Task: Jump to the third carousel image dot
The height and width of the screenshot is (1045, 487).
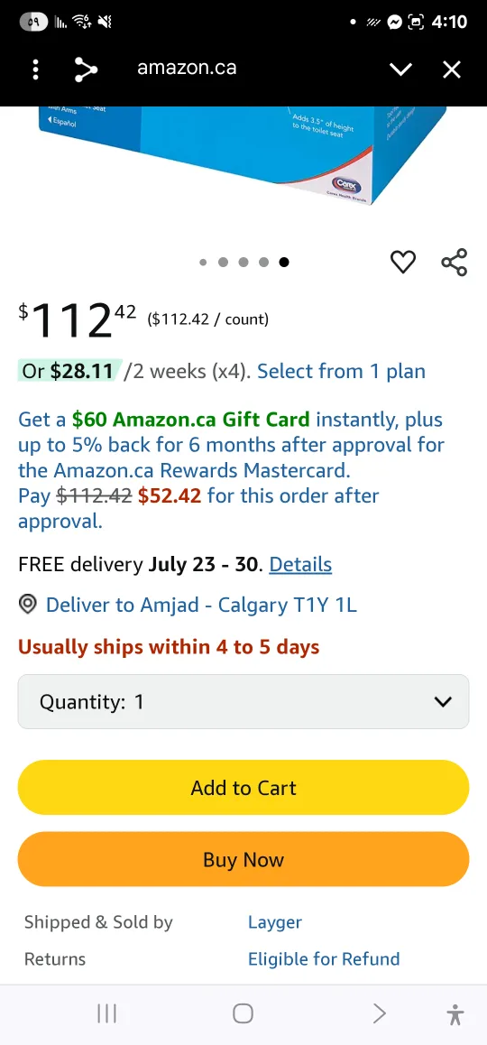Action: (x=243, y=262)
